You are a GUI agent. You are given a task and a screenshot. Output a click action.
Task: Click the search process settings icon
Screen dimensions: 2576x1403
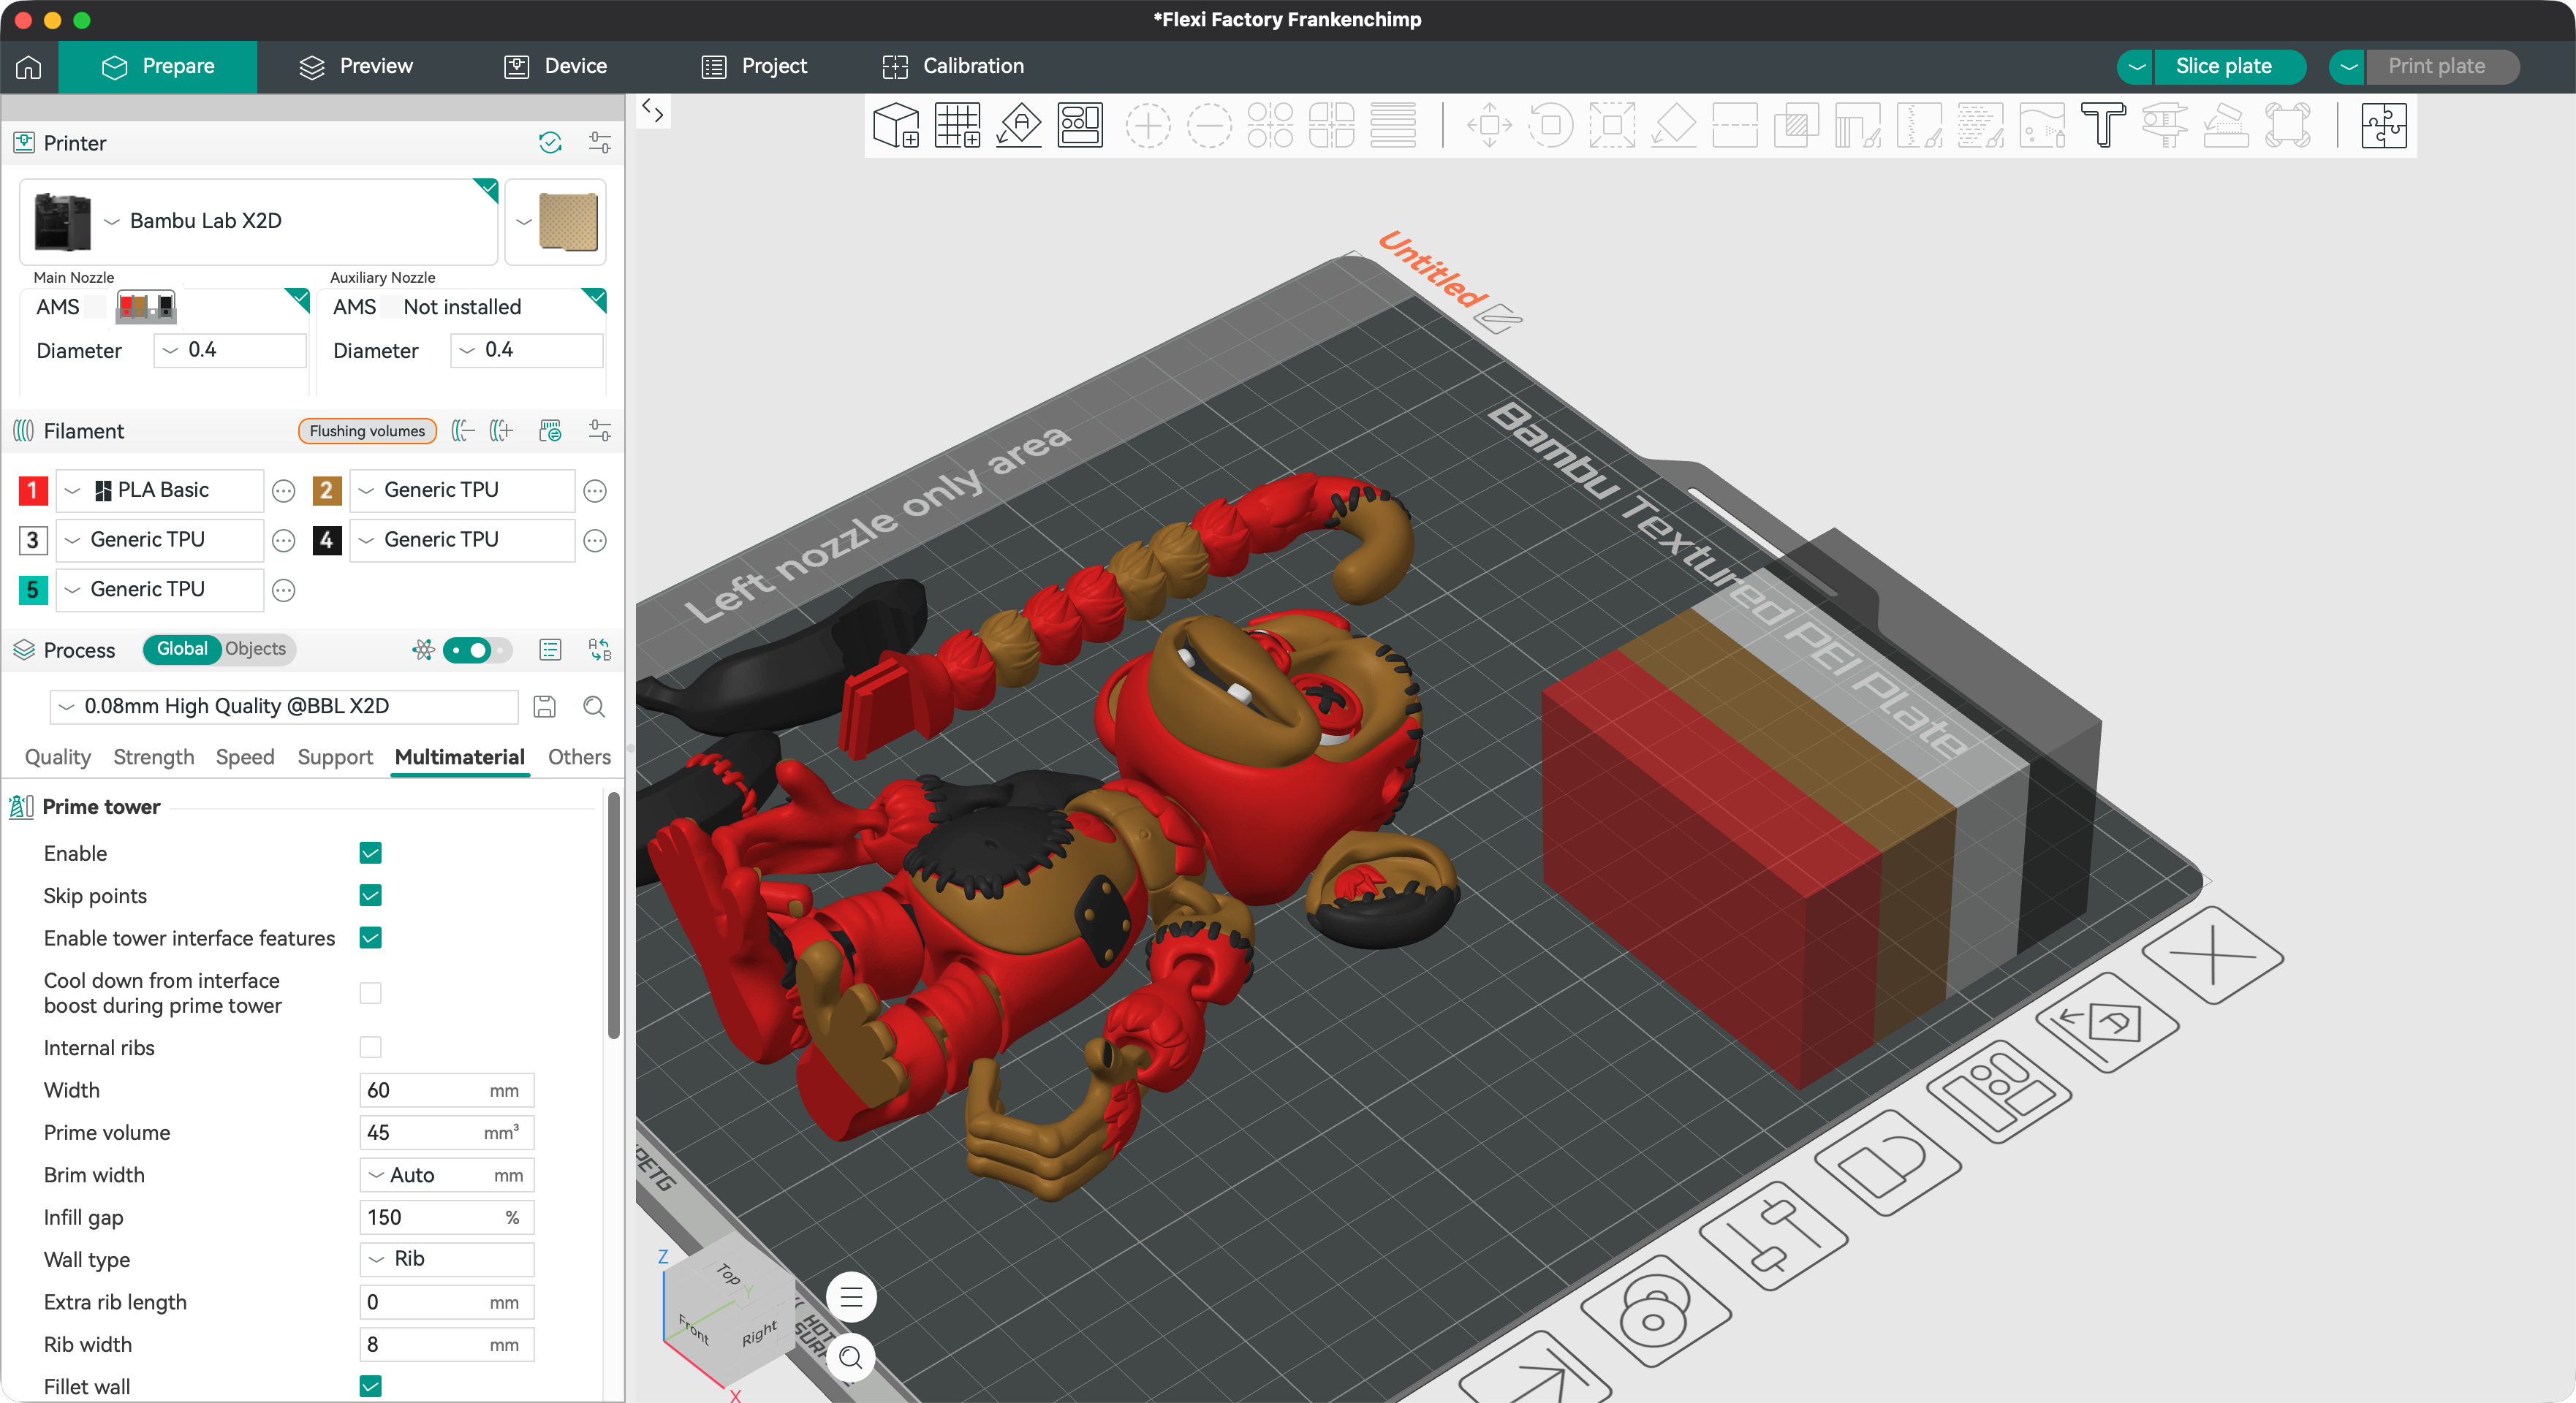[x=594, y=707]
